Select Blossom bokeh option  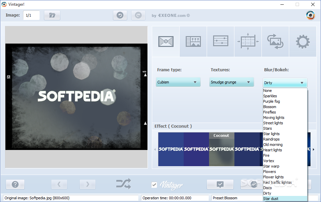pyautogui.click(x=285, y=107)
